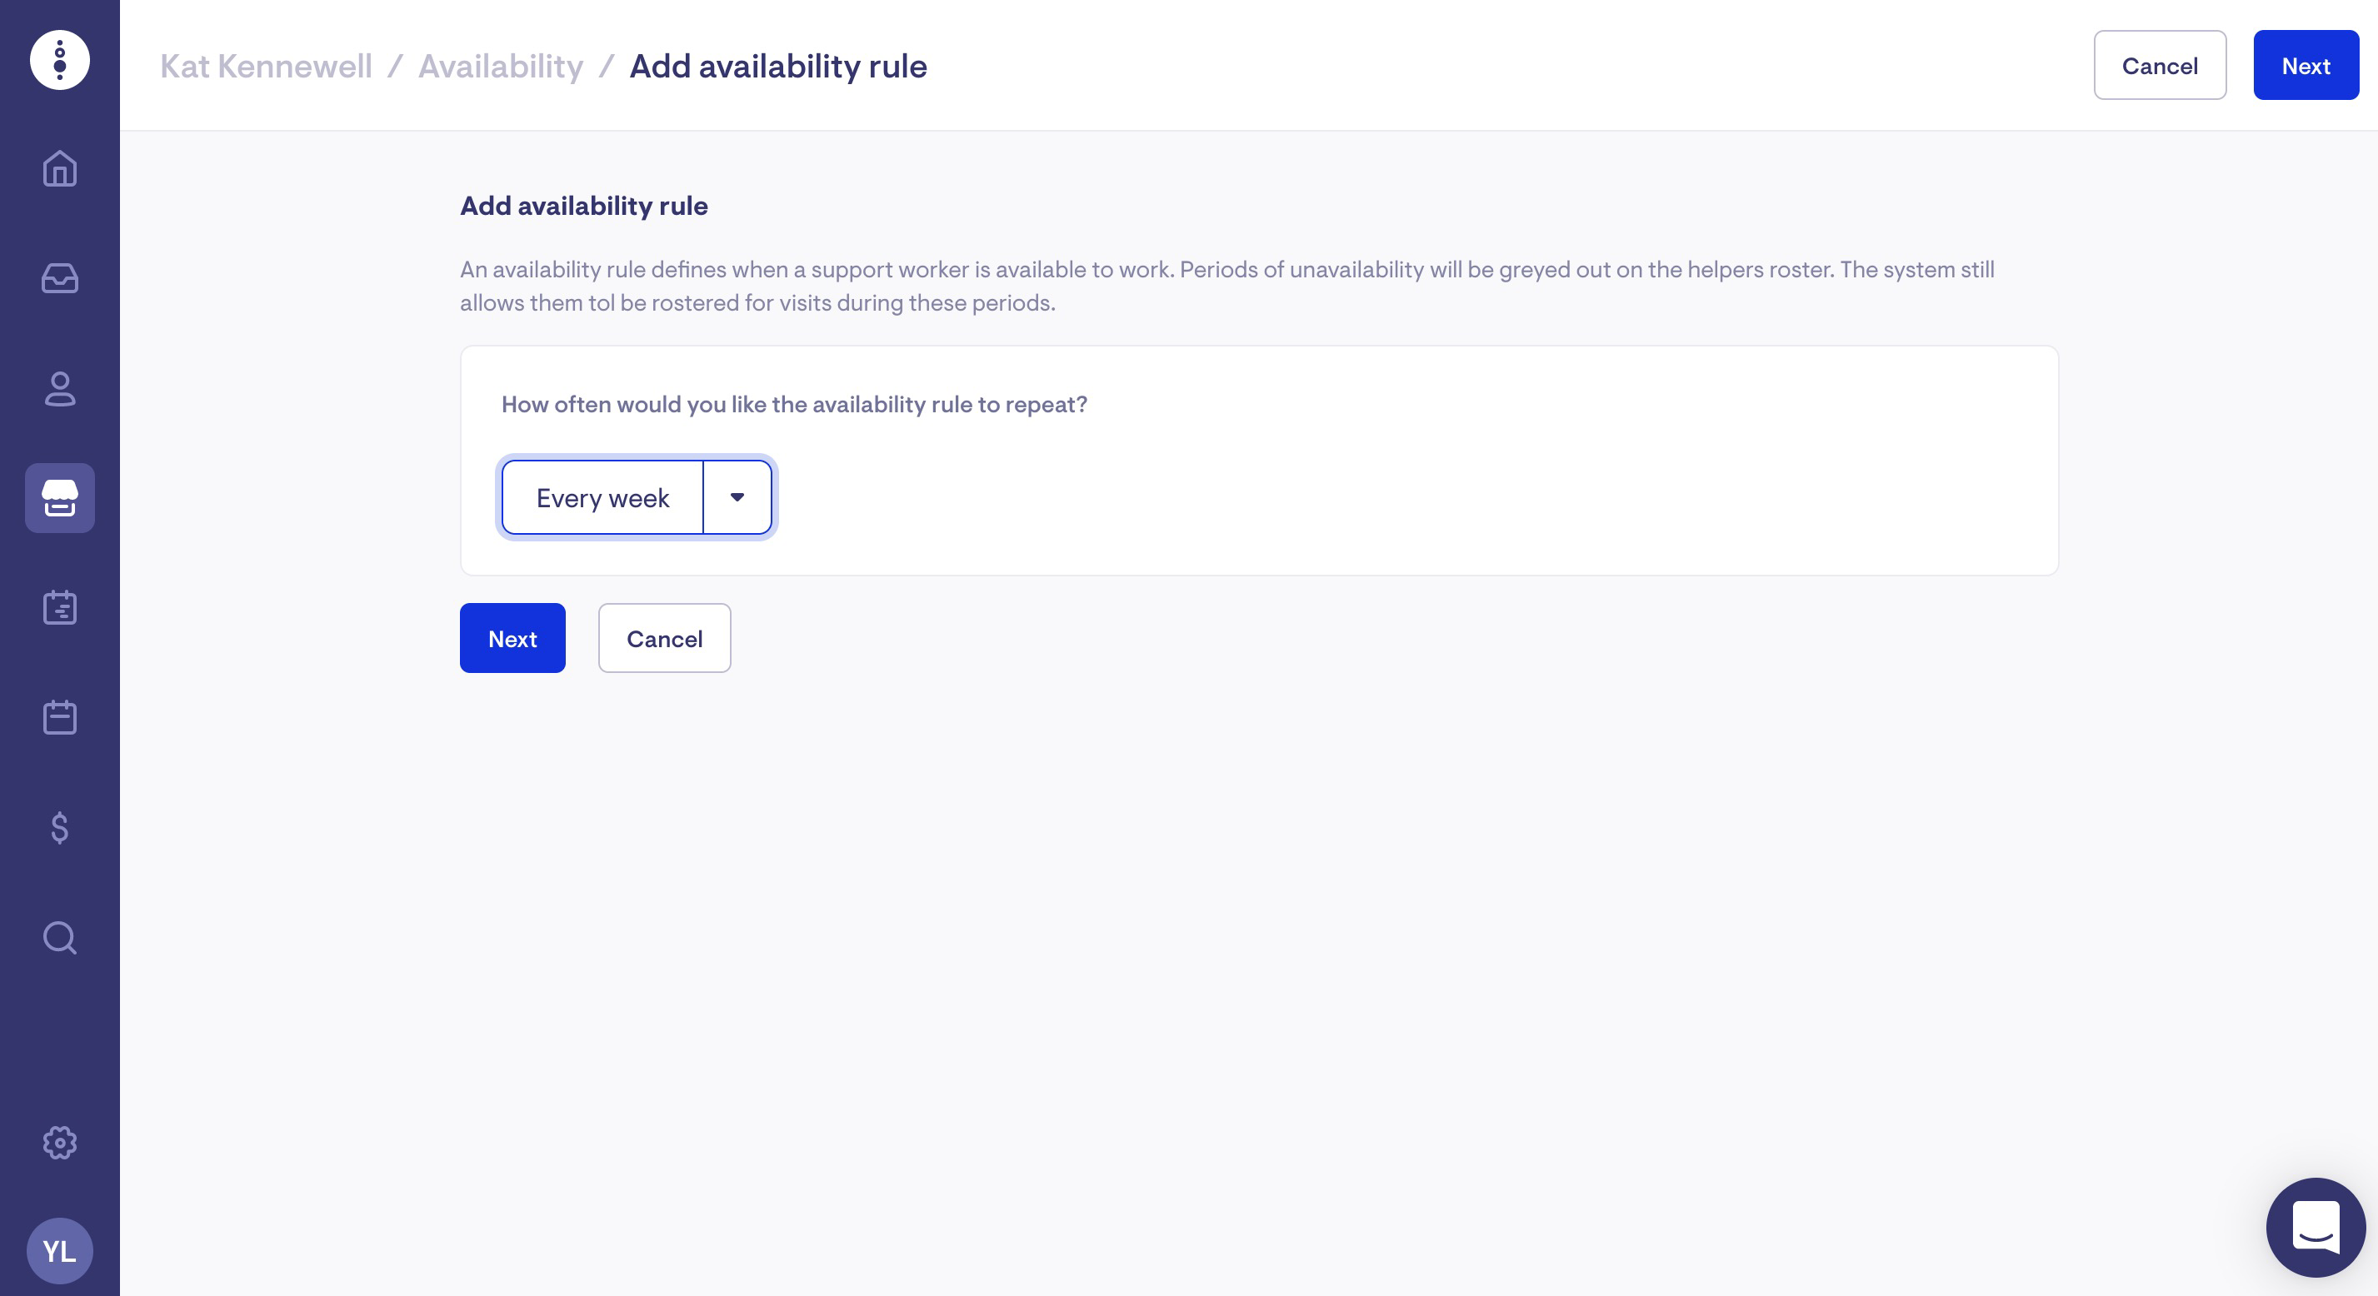Navigate to Availability breadcrumb link
The image size is (2378, 1296).
(x=500, y=67)
